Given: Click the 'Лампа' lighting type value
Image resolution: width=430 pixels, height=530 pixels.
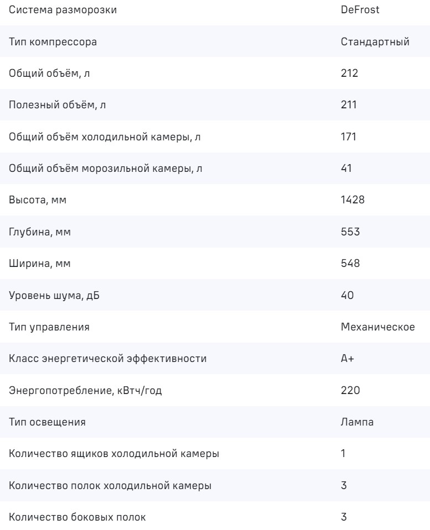Looking at the screenshot, I should pyautogui.click(x=358, y=422).
